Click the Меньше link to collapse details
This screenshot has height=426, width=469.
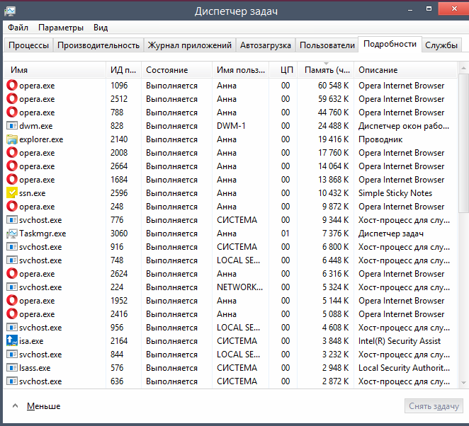(x=44, y=406)
